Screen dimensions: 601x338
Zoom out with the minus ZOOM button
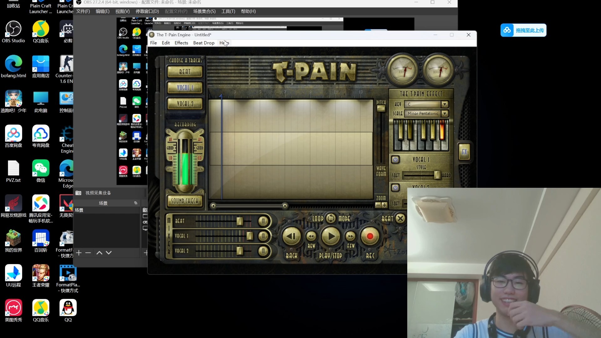click(378, 205)
